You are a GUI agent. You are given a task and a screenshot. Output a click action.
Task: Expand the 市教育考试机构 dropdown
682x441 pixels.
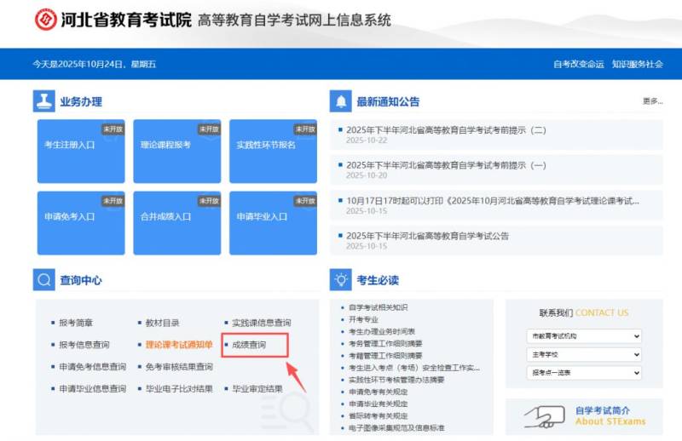(x=583, y=335)
